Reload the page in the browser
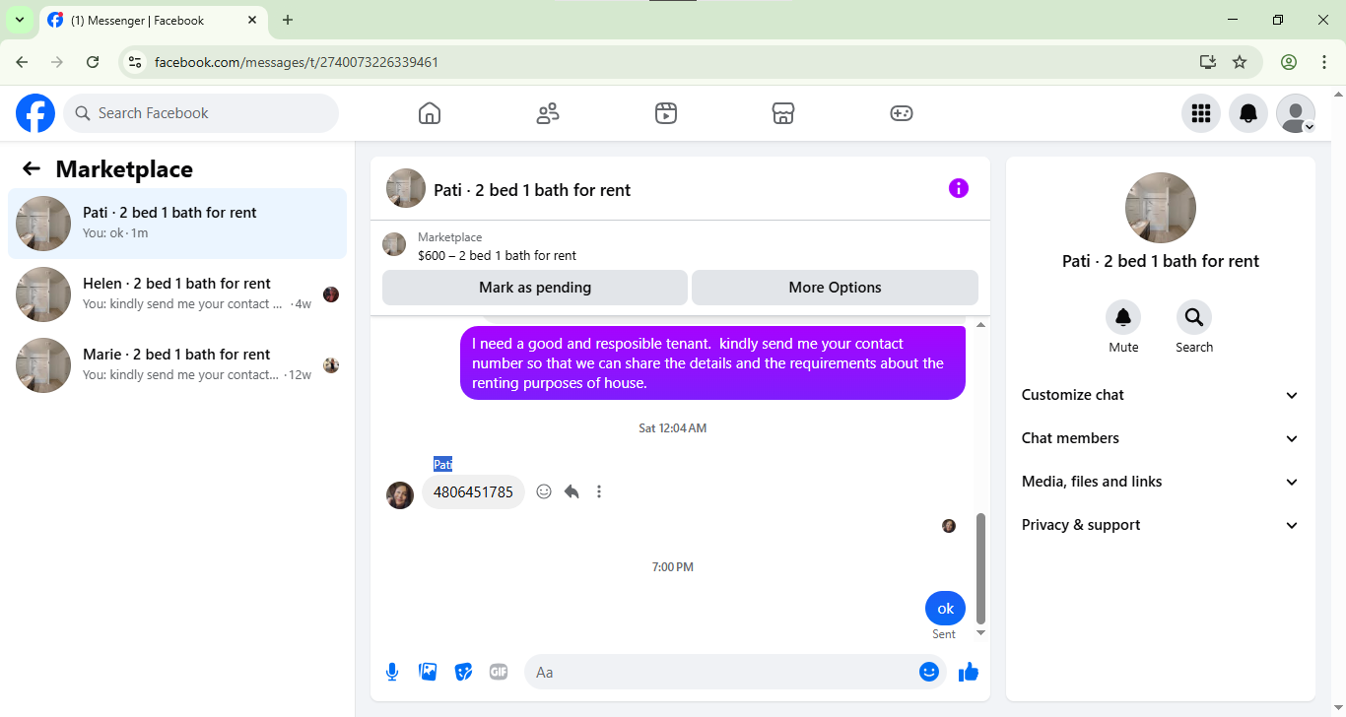This screenshot has height=717, width=1346. click(93, 62)
